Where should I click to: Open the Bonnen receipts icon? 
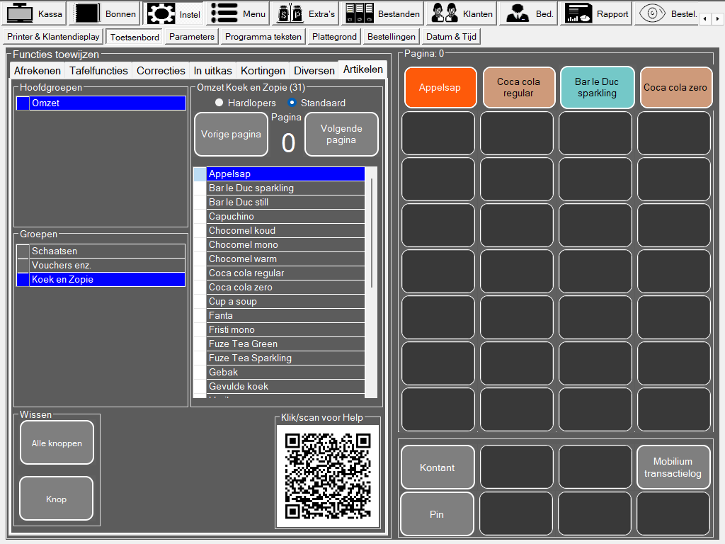pos(88,13)
